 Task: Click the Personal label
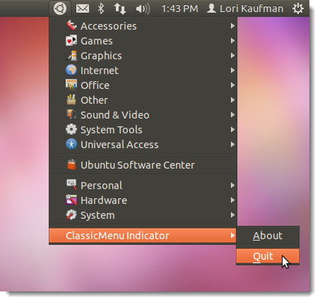[102, 186]
